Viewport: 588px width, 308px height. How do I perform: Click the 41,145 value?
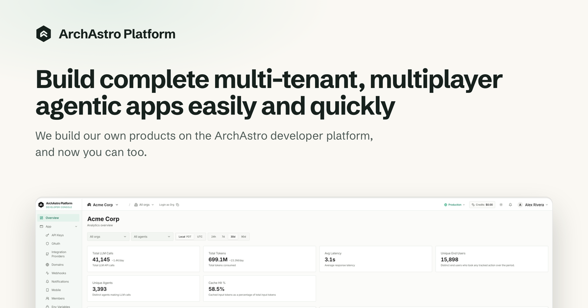101,260
